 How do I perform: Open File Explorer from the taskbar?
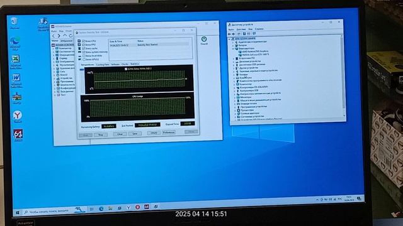click(x=110, y=208)
